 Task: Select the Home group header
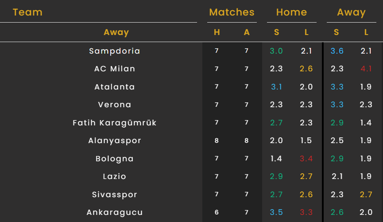[x=291, y=12]
